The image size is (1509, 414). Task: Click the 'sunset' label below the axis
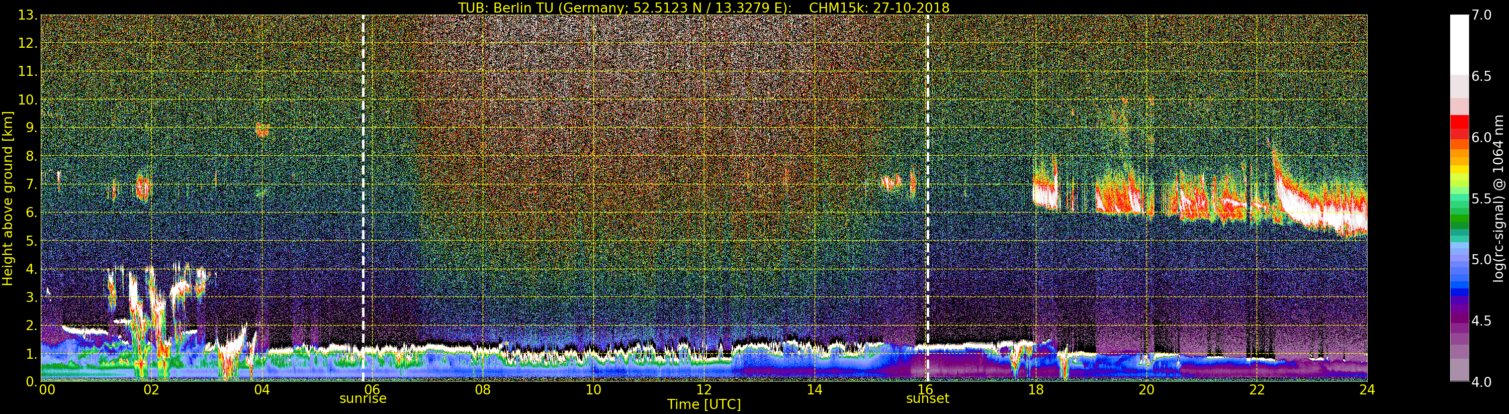pyautogui.click(x=927, y=399)
